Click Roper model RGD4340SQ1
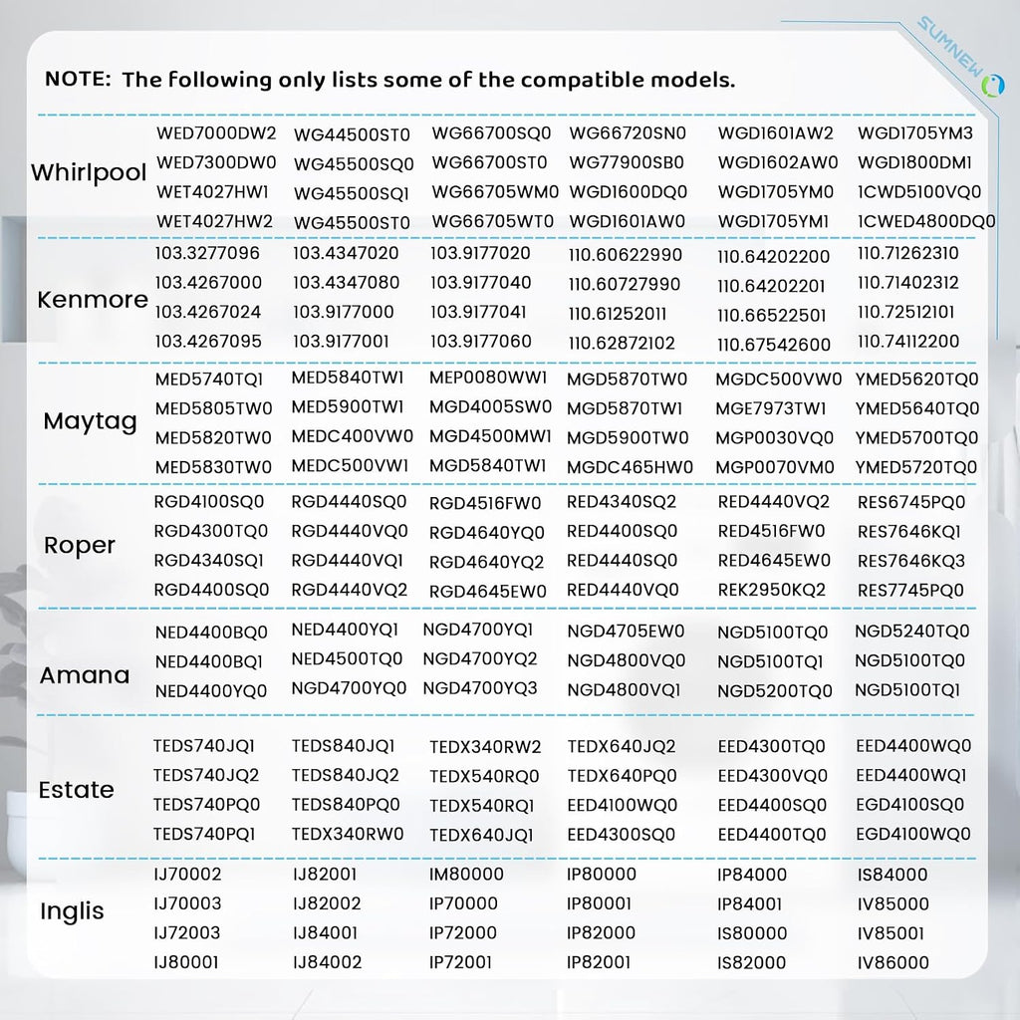 coord(209,560)
